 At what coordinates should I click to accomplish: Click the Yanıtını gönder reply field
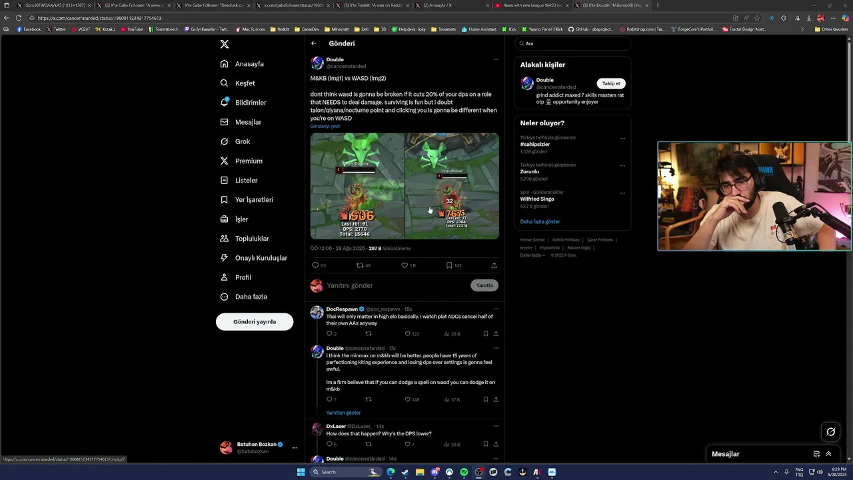[397, 285]
